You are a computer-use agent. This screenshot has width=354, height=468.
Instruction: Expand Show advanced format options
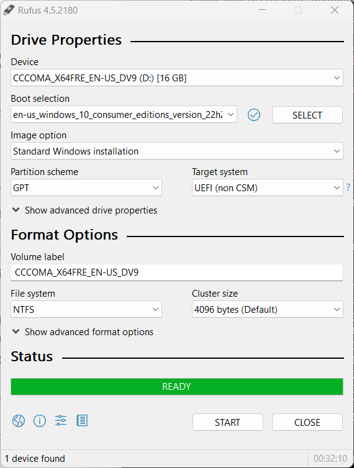click(83, 332)
